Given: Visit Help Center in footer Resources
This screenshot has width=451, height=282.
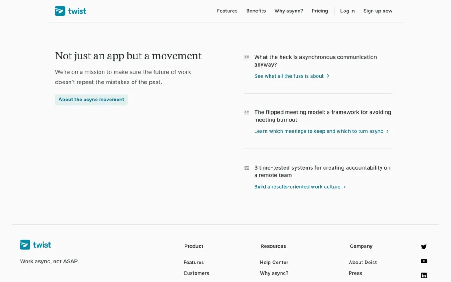Looking at the screenshot, I should tap(274, 263).
